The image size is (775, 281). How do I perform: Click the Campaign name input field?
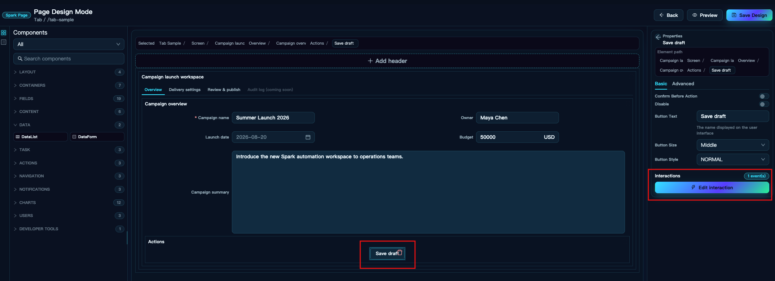[x=273, y=118]
